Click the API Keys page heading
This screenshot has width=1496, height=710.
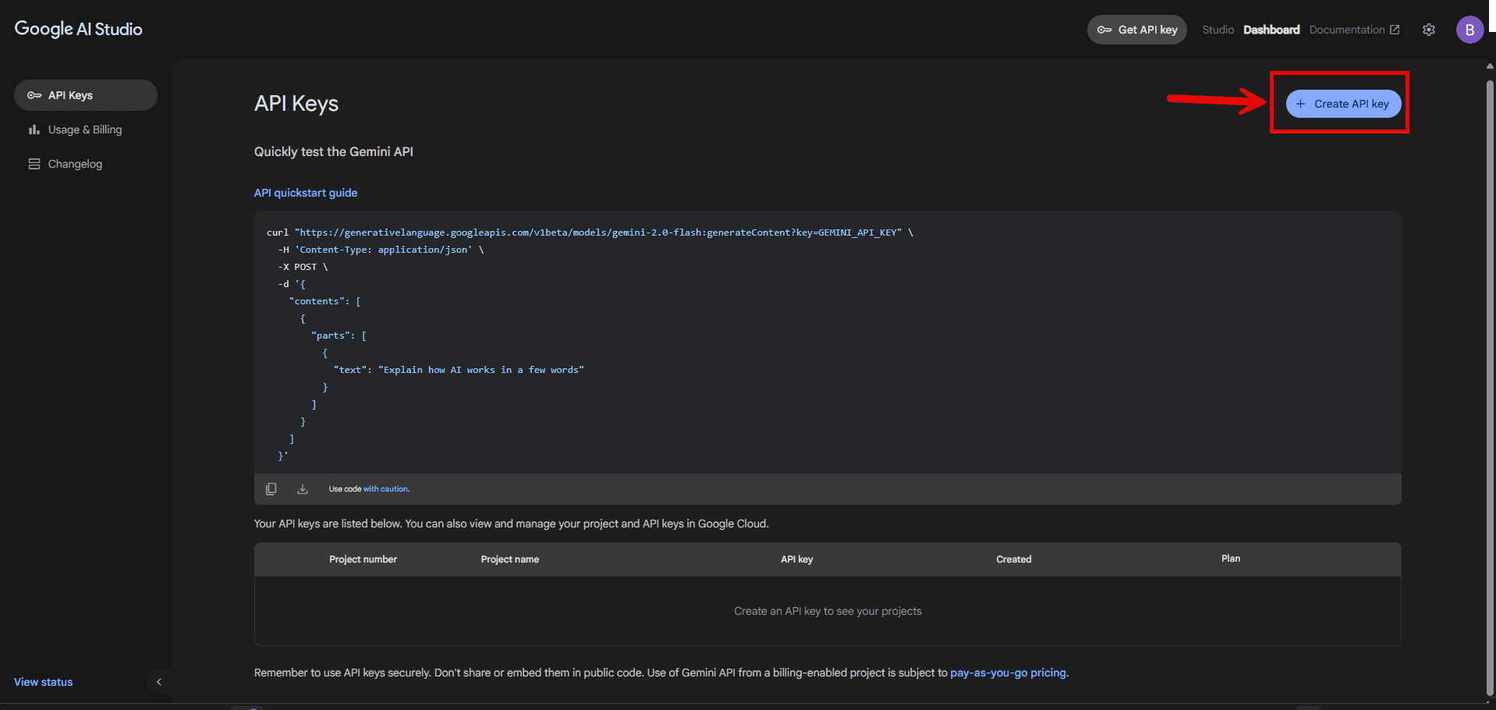[x=296, y=104]
